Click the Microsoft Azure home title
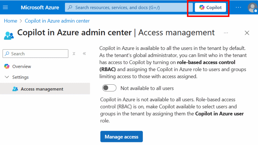This screenshot has height=145, width=258. tap(40, 7)
